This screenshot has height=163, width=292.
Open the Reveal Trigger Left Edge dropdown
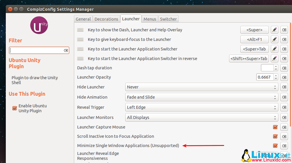tap(202, 107)
